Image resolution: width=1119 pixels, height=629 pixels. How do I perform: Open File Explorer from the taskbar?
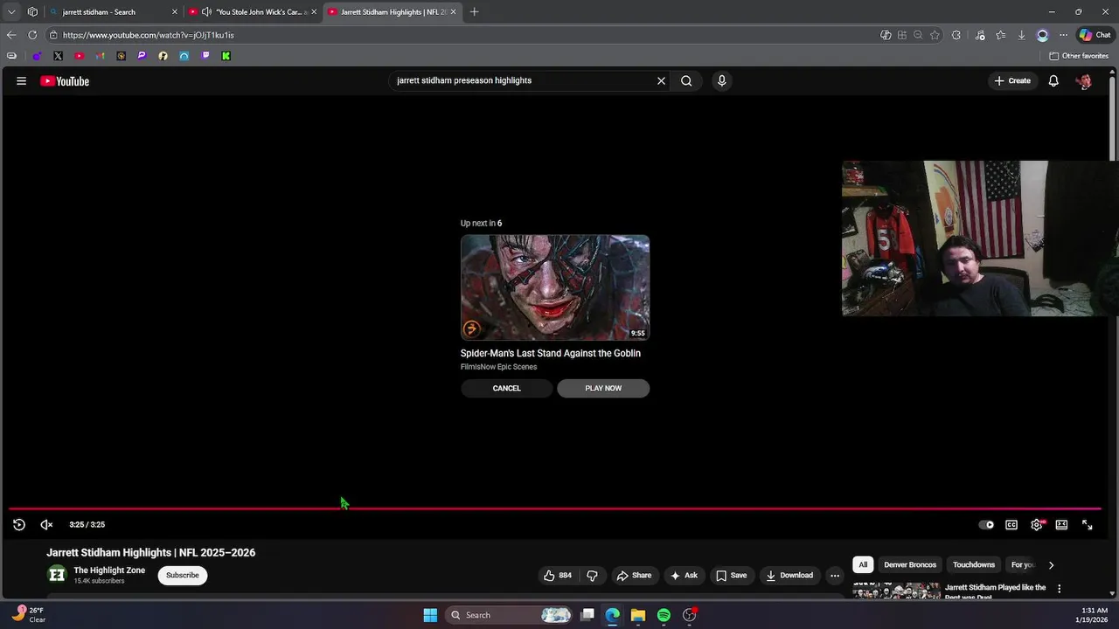638,615
